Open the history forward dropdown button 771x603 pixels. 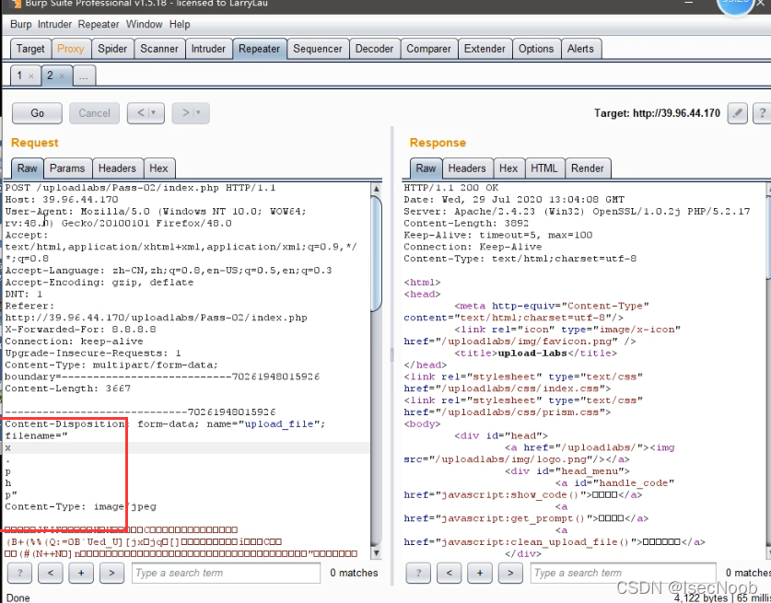pos(191,113)
